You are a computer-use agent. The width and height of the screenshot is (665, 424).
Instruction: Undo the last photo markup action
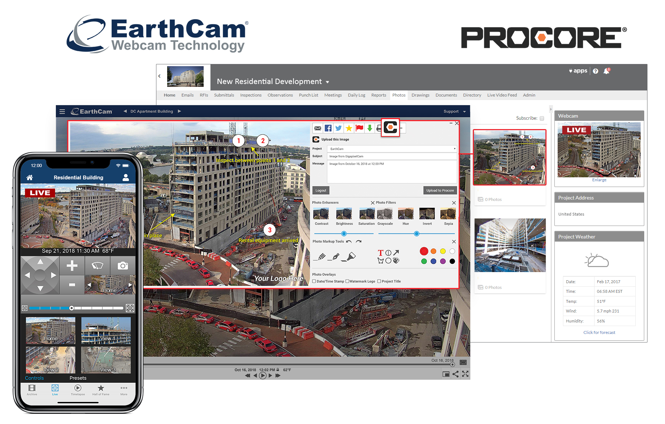click(349, 242)
